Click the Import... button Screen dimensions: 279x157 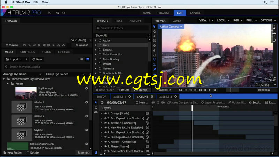16,59
